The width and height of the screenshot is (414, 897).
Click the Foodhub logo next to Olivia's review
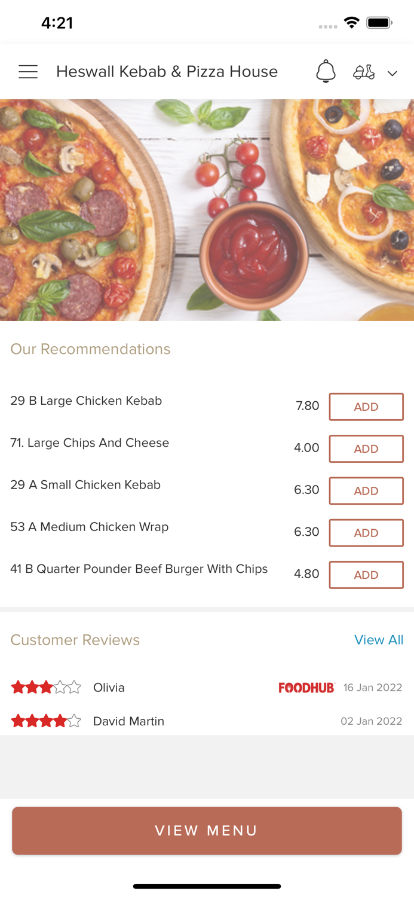tap(306, 687)
